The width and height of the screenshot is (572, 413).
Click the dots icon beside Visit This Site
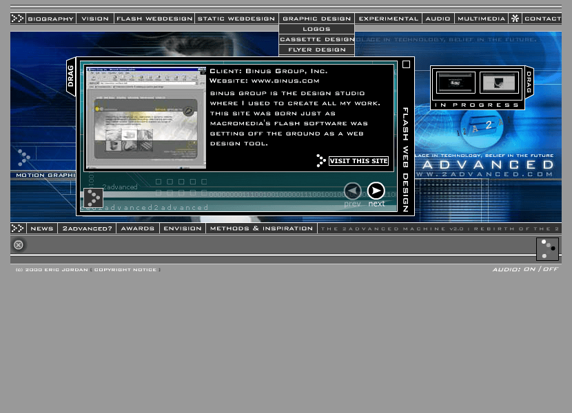(320, 161)
